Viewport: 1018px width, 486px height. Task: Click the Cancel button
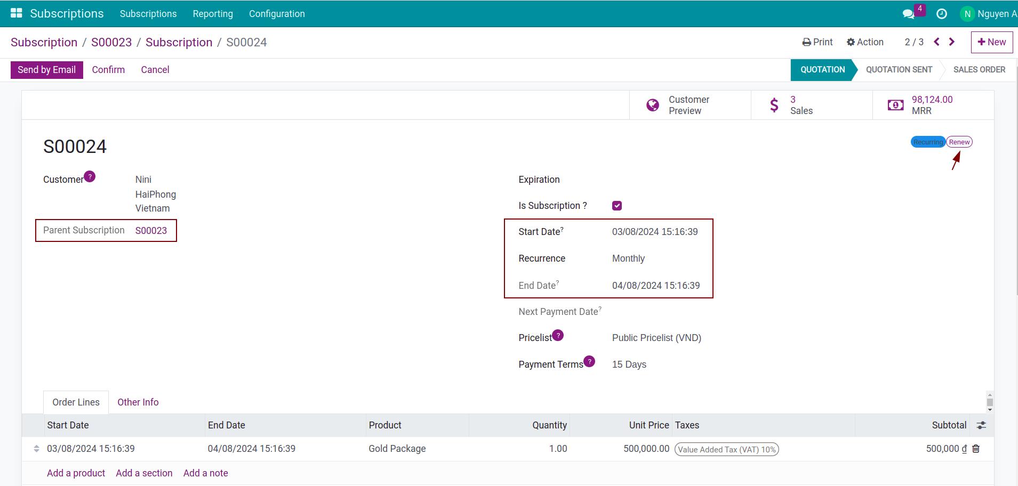[155, 70]
